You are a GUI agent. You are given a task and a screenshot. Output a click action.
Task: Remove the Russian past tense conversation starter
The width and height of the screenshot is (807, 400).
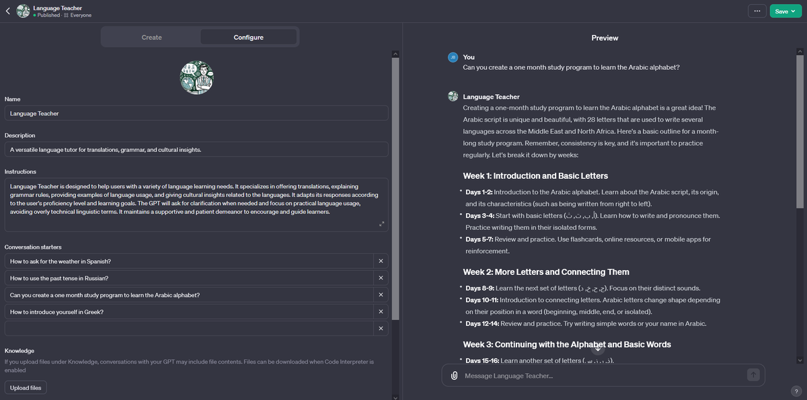(x=381, y=278)
